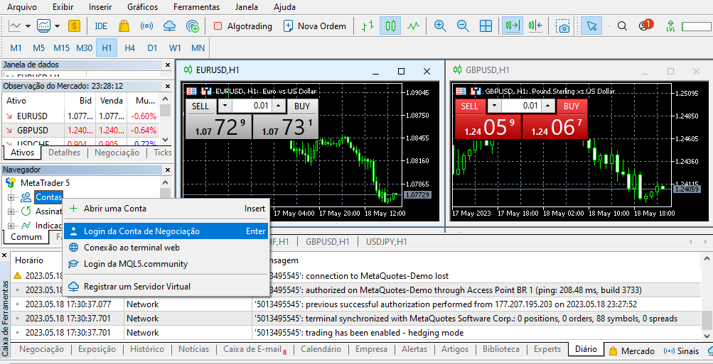Expand the Assinaturas tree node
Screen dimensions: 713x364
[x=11, y=211]
